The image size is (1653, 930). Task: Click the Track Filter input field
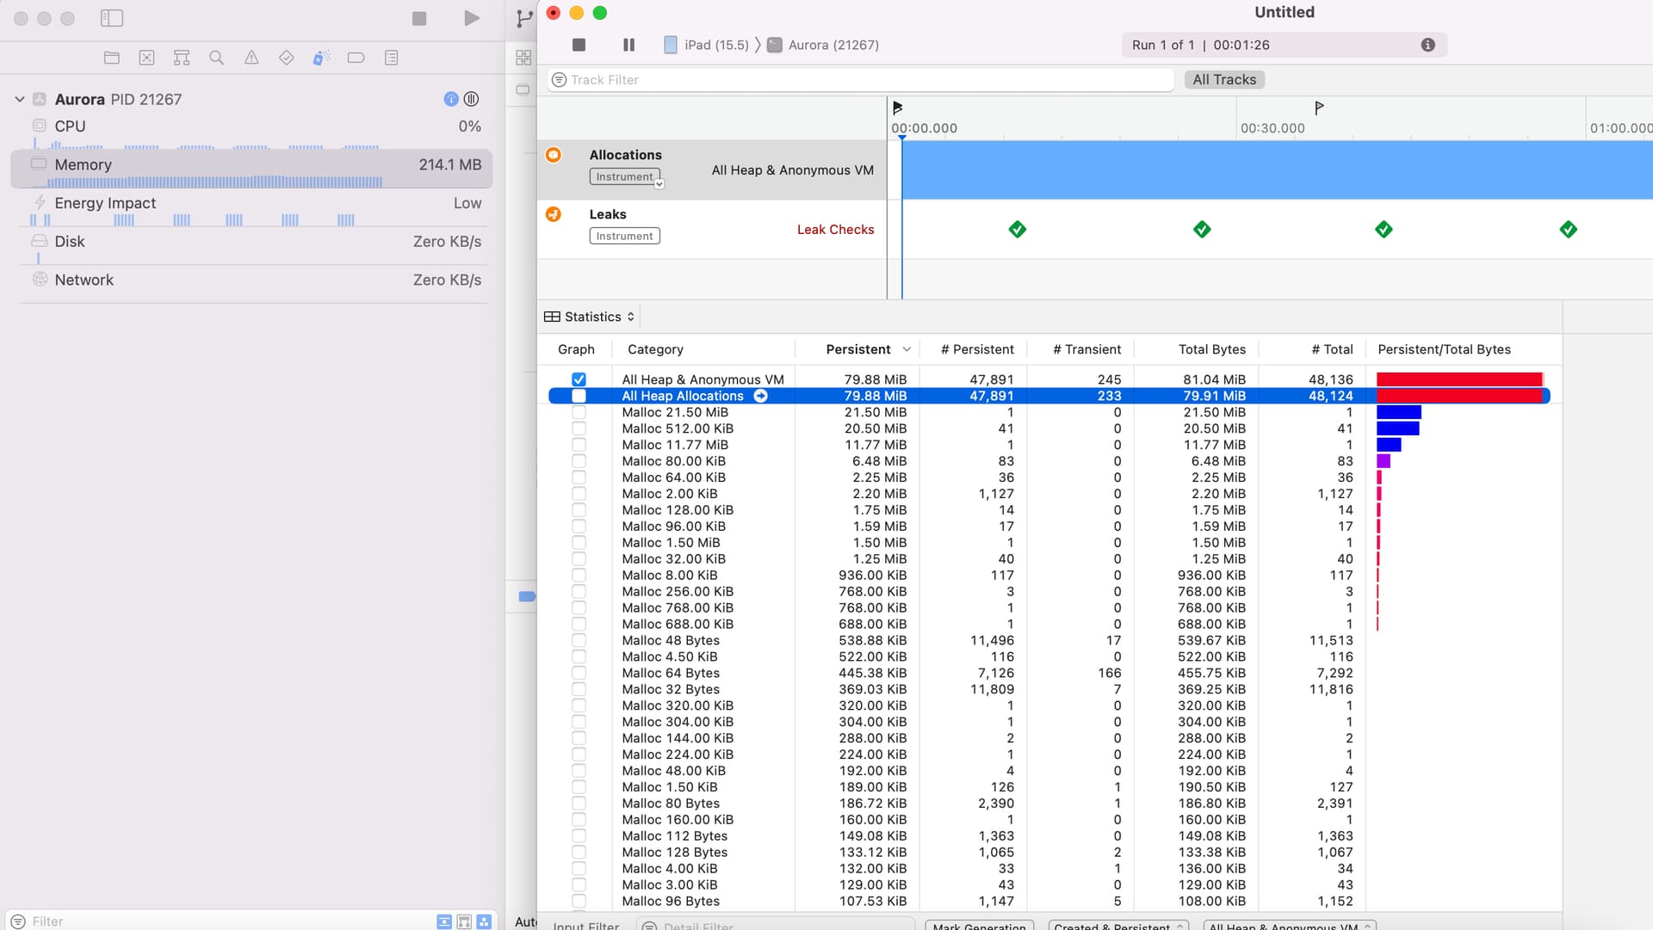coord(861,80)
